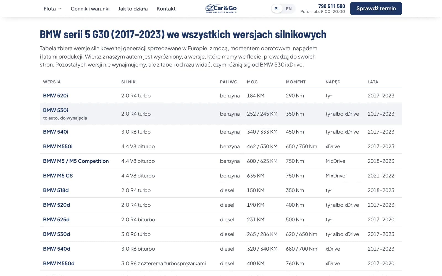The width and height of the screenshot is (442, 276).
Task: Click the WERSJA column header
Action: tap(52, 82)
